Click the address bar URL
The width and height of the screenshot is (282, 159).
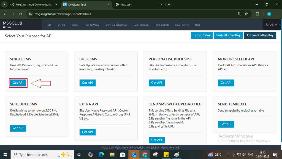click(63, 14)
